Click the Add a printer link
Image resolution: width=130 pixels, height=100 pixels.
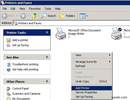point(20,40)
